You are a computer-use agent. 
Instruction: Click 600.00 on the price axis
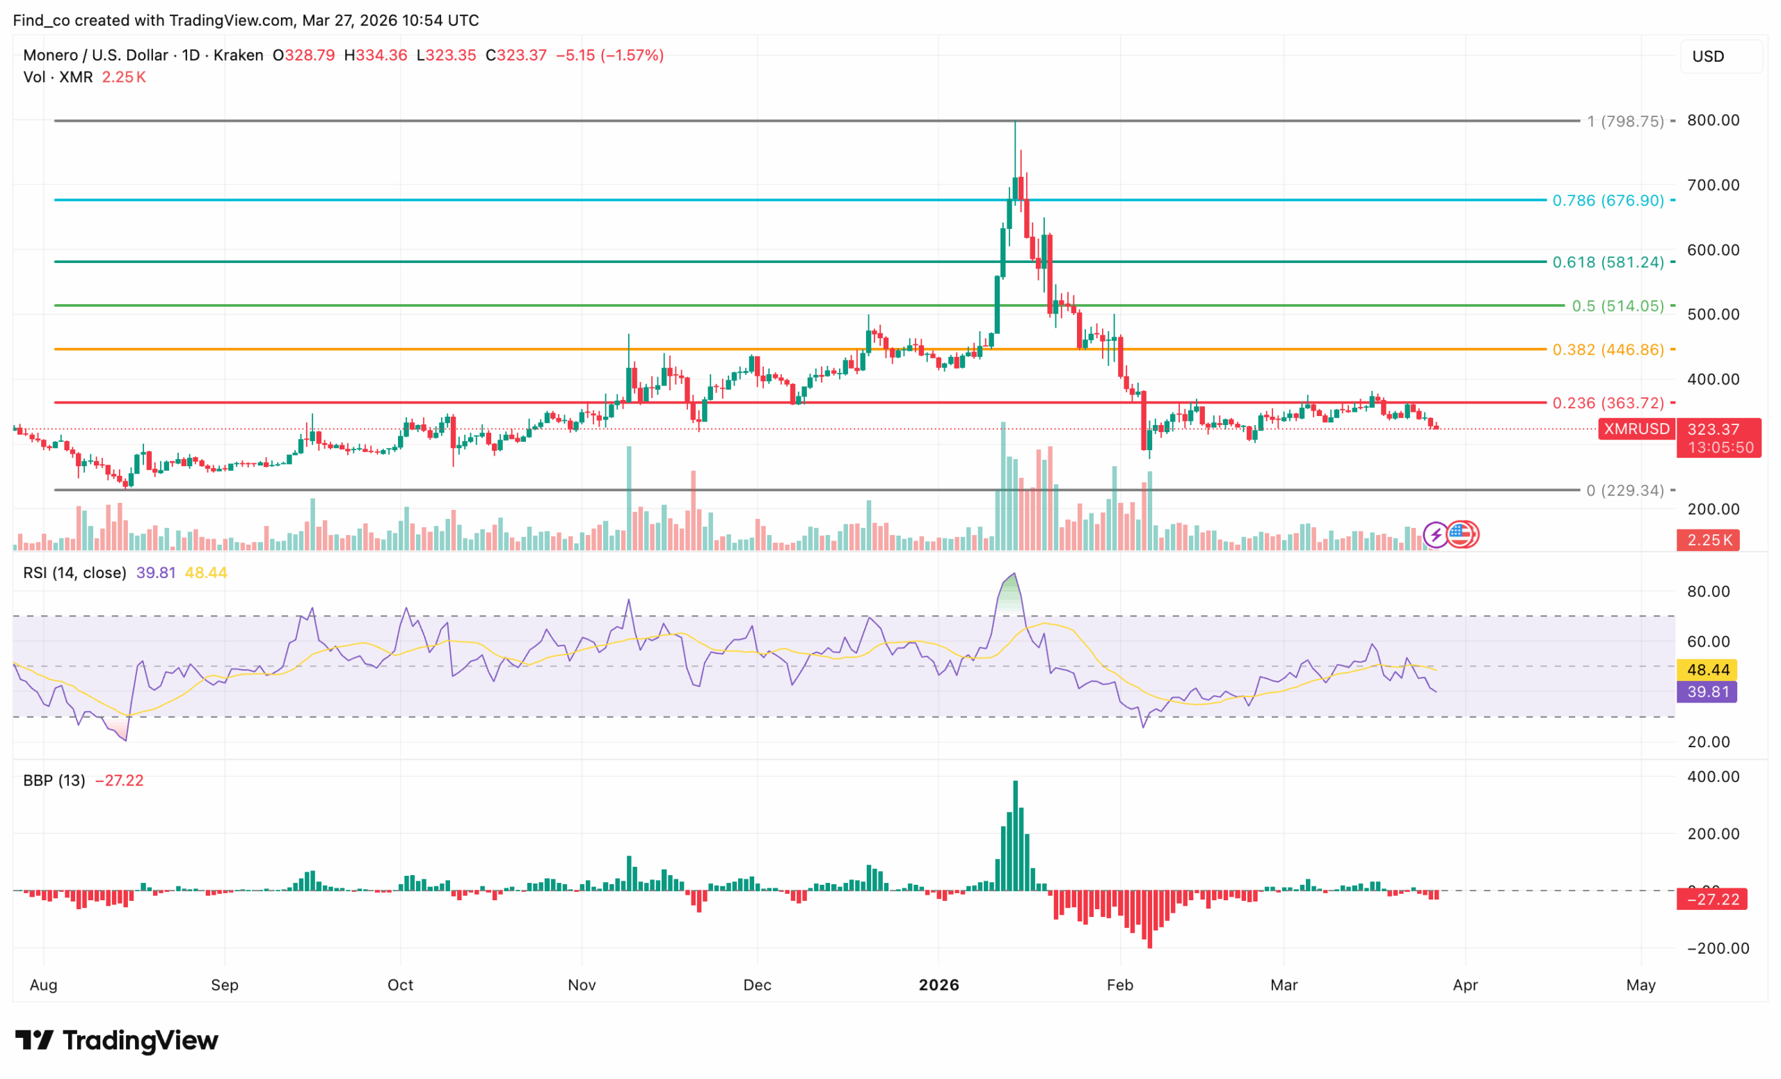[x=1713, y=250]
